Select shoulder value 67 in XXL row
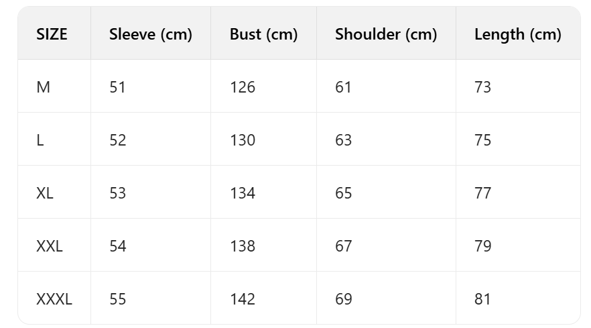Image resolution: width=591 pixels, height=328 pixels. pos(343,246)
